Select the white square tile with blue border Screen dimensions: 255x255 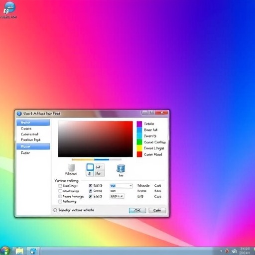[x=90, y=167]
